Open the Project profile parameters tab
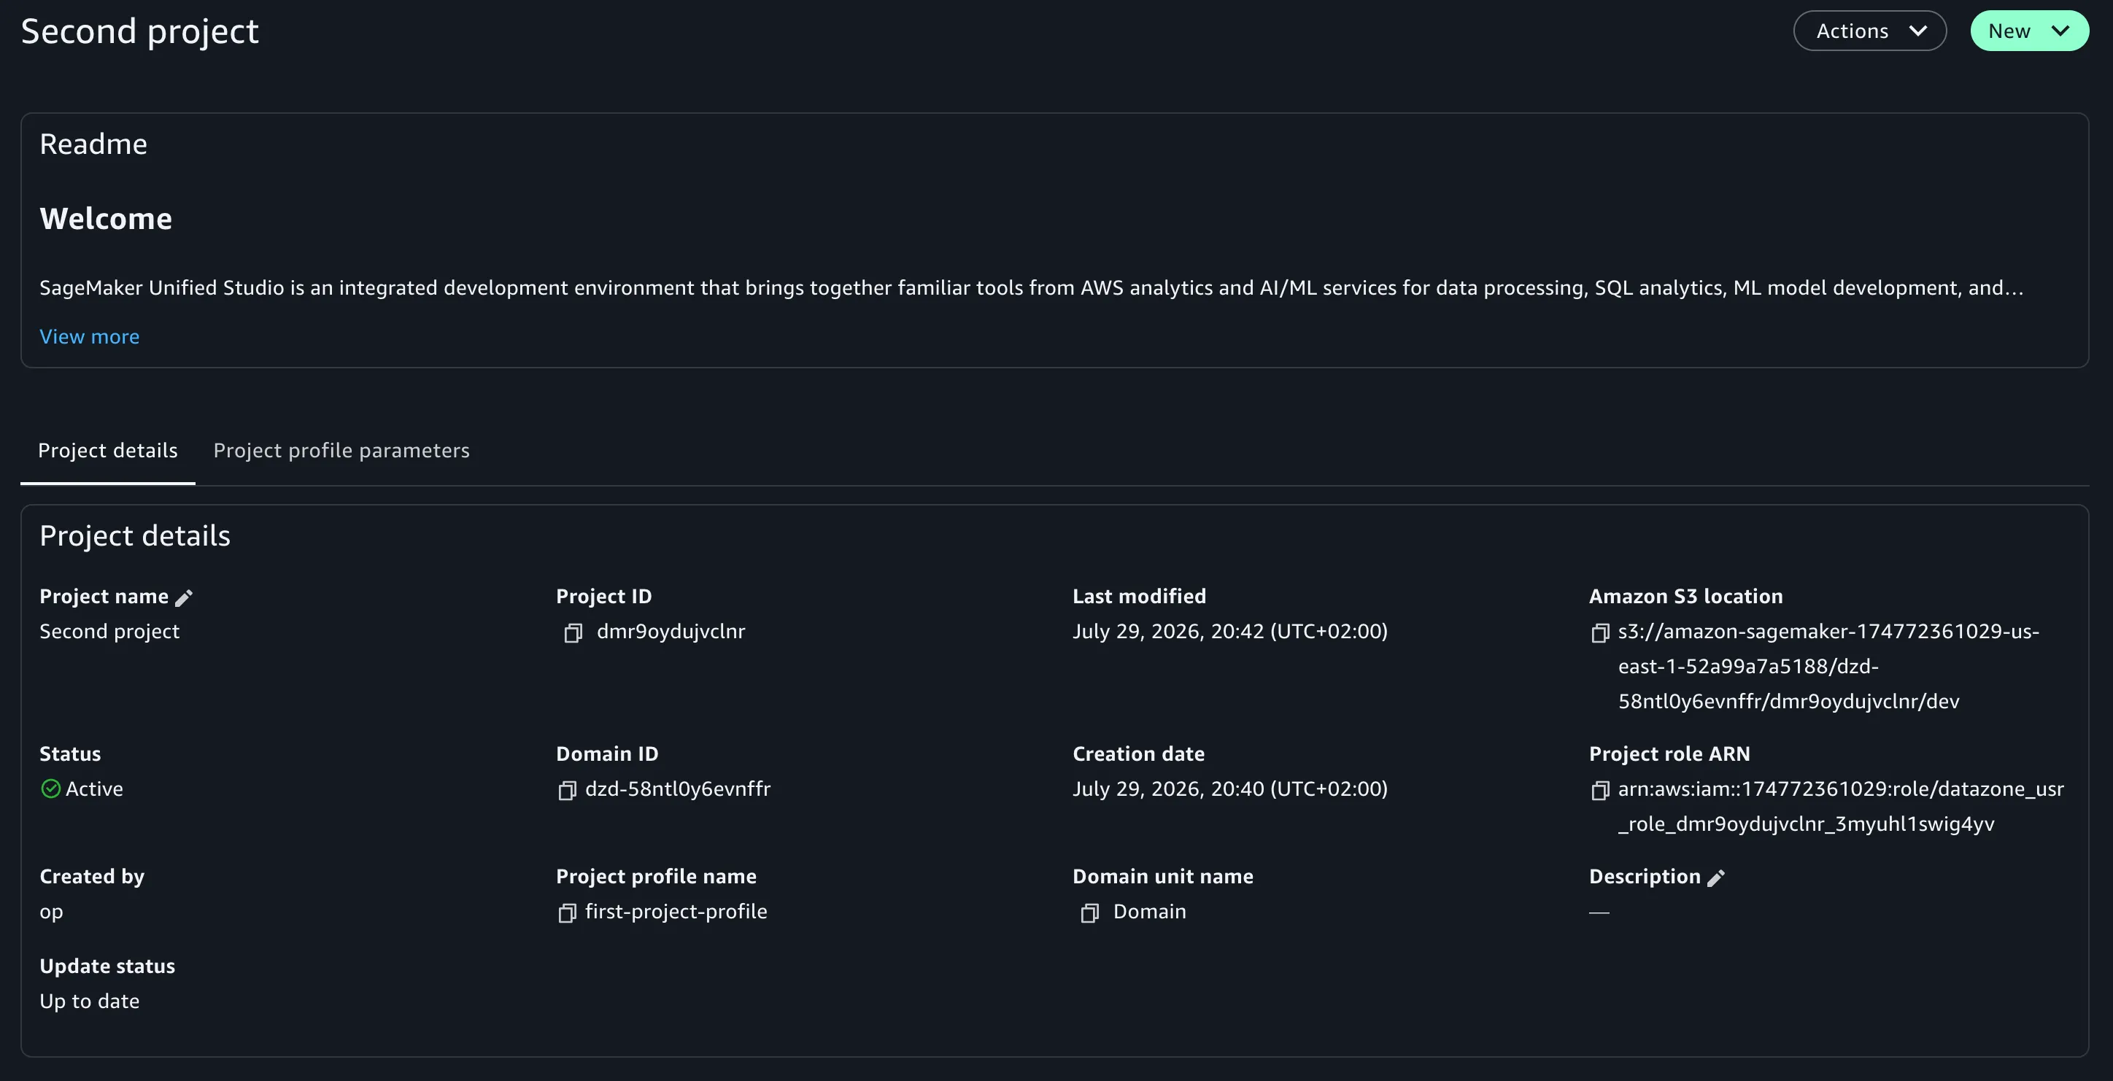2113x1081 pixels. (341, 450)
